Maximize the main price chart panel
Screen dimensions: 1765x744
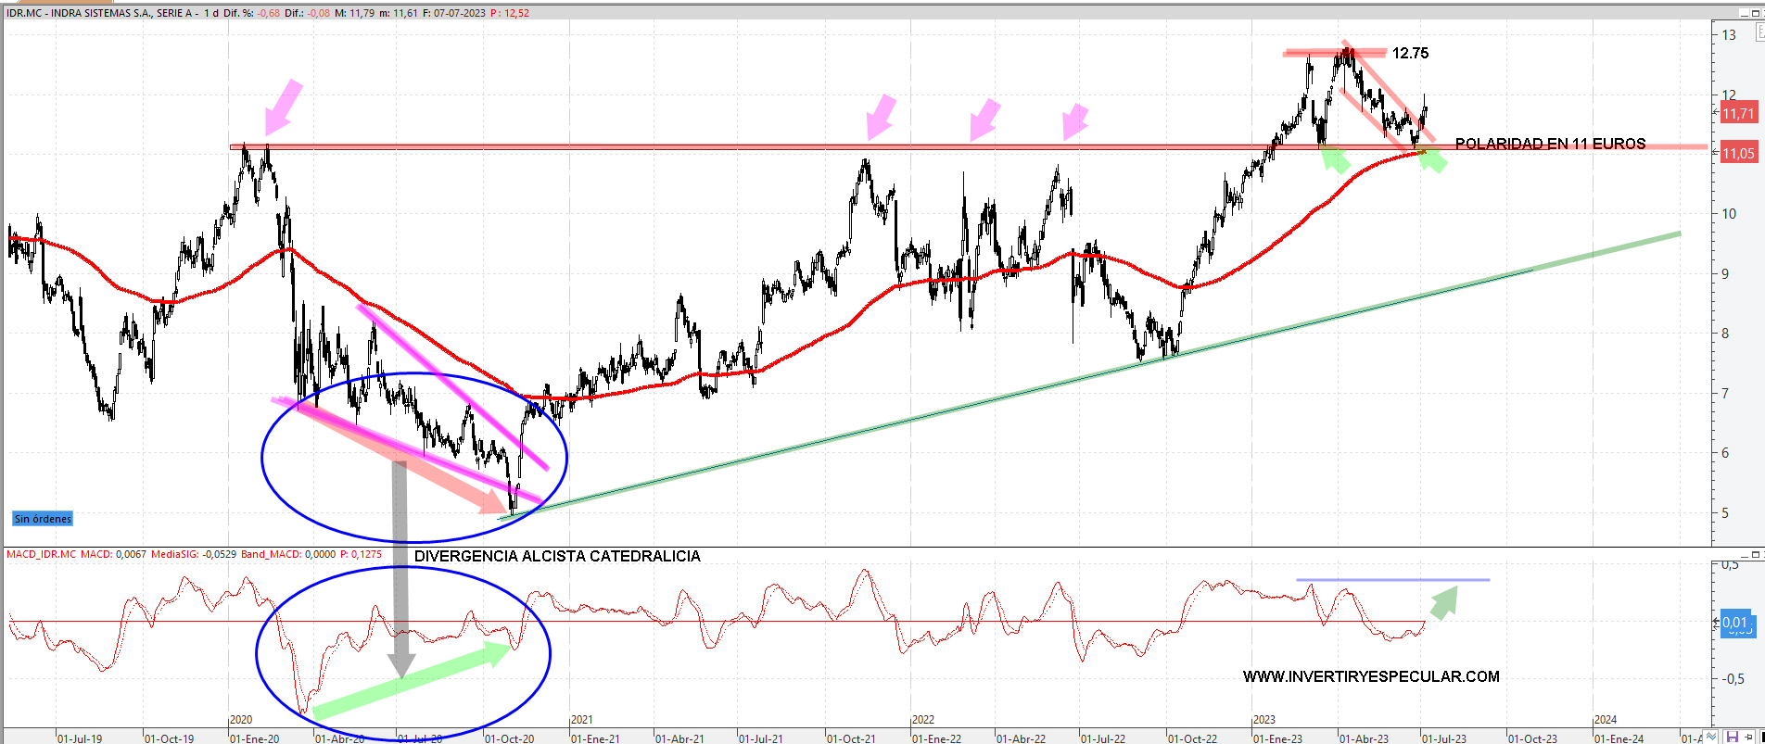pyautogui.click(x=1757, y=11)
